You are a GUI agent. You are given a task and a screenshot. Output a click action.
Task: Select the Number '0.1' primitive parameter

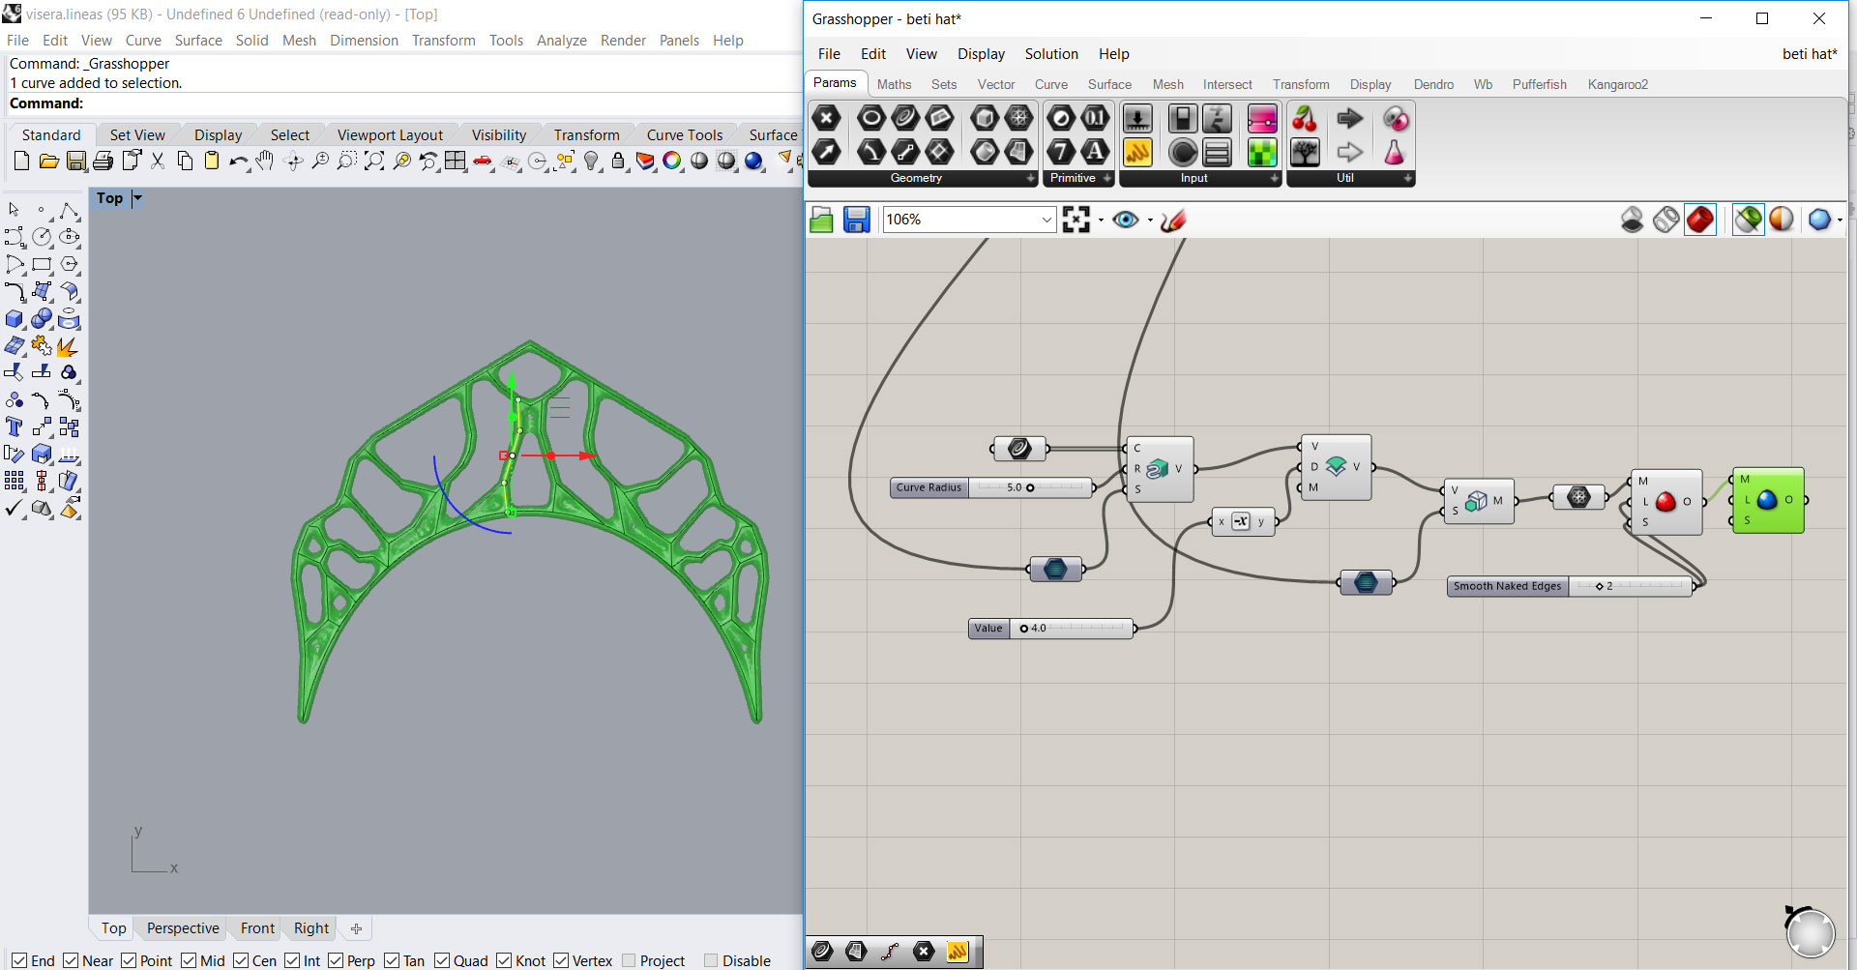click(x=1095, y=118)
